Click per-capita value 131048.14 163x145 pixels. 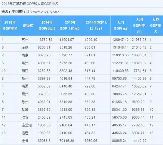coord(120,47)
